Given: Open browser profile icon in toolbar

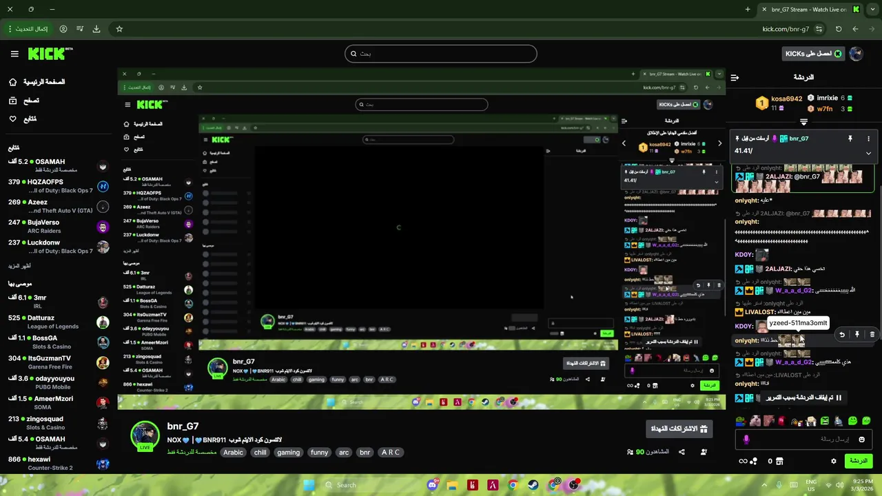Looking at the screenshot, I should [63, 29].
